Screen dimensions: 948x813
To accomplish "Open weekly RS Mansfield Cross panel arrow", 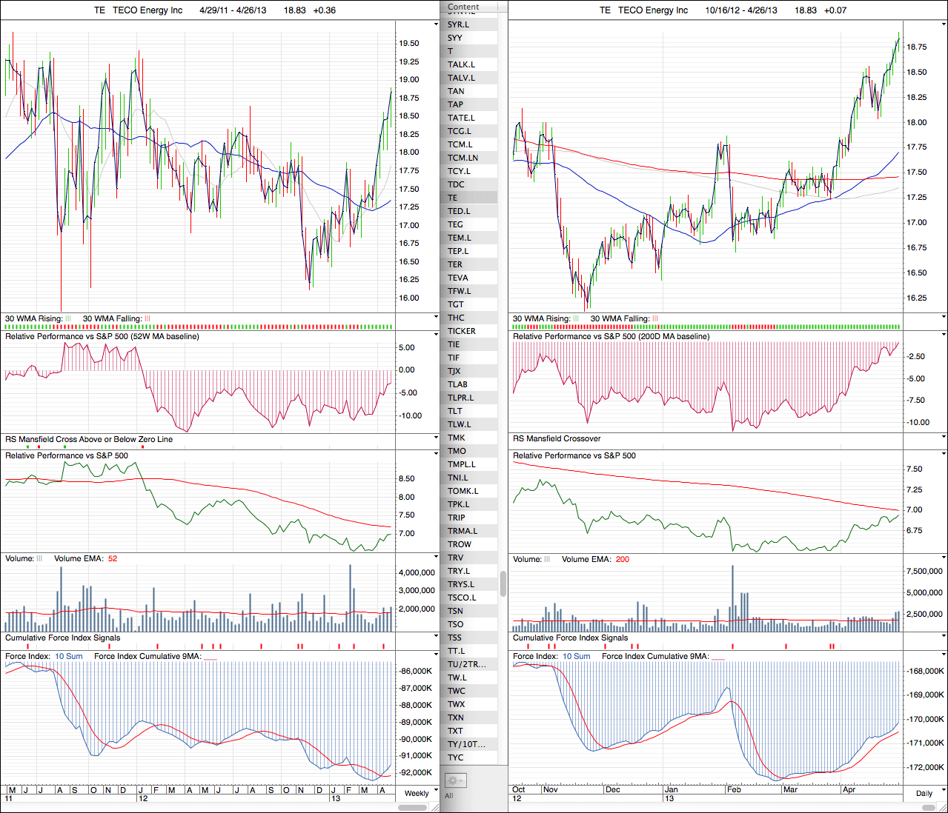I will click(x=436, y=438).
